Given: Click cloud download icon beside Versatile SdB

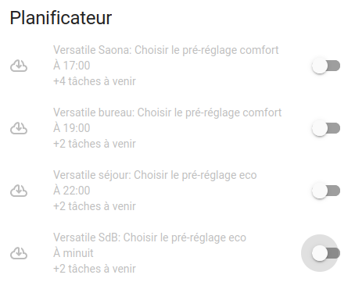Looking at the screenshot, I should coord(19,253).
